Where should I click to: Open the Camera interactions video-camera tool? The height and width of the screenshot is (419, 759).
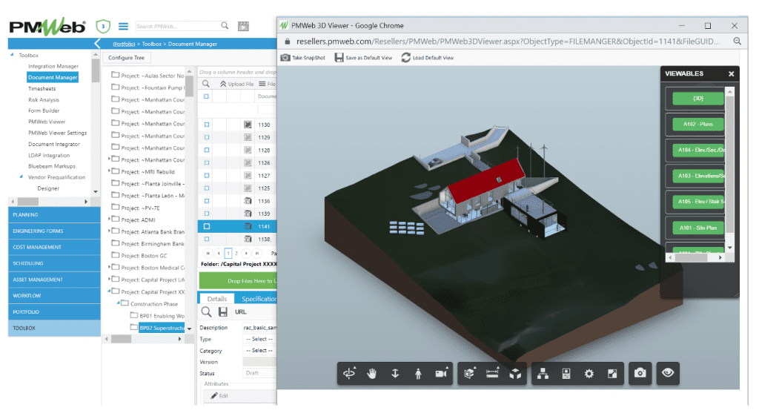point(441,374)
